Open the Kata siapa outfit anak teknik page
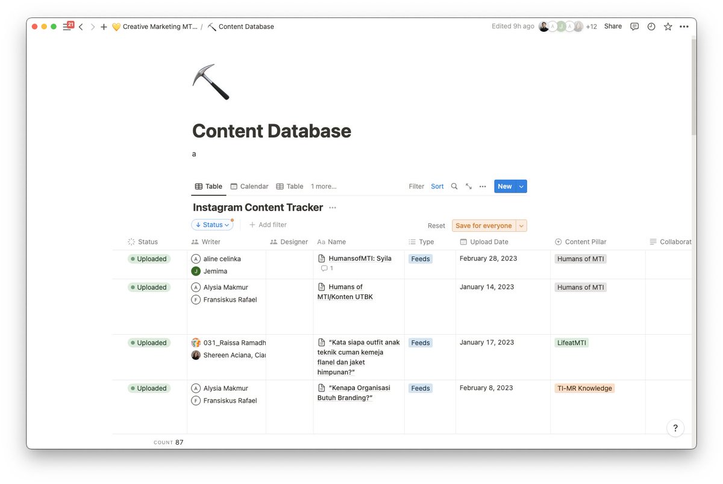This screenshot has width=723, height=484. (358, 357)
